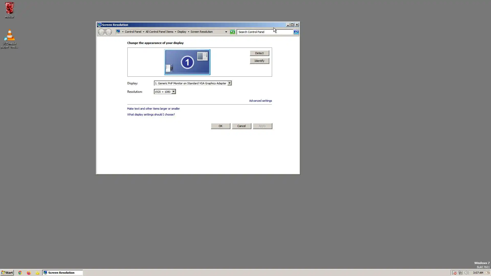This screenshot has width=491, height=276.
Task: Select the monitor 1 preview thumbnail
Action: click(187, 62)
